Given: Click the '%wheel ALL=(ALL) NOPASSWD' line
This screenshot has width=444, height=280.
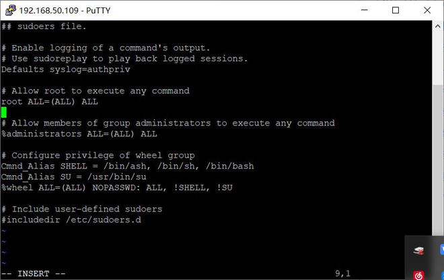Looking at the screenshot, I should [x=116, y=187].
